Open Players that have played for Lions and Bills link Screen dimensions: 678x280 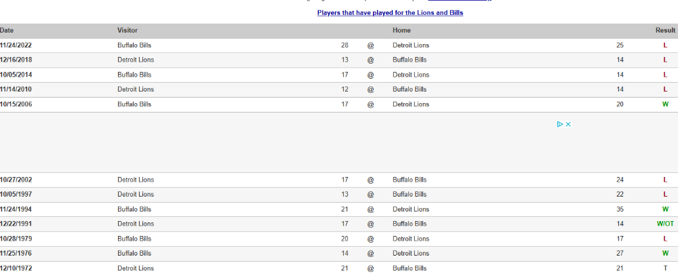pos(390,13)
